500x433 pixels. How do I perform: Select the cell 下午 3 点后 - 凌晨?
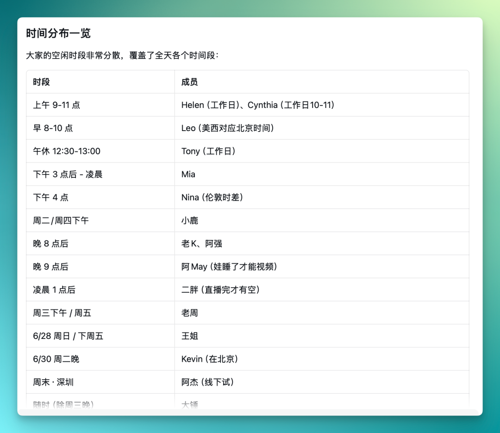pyautogui.click(x=100, y=174)
